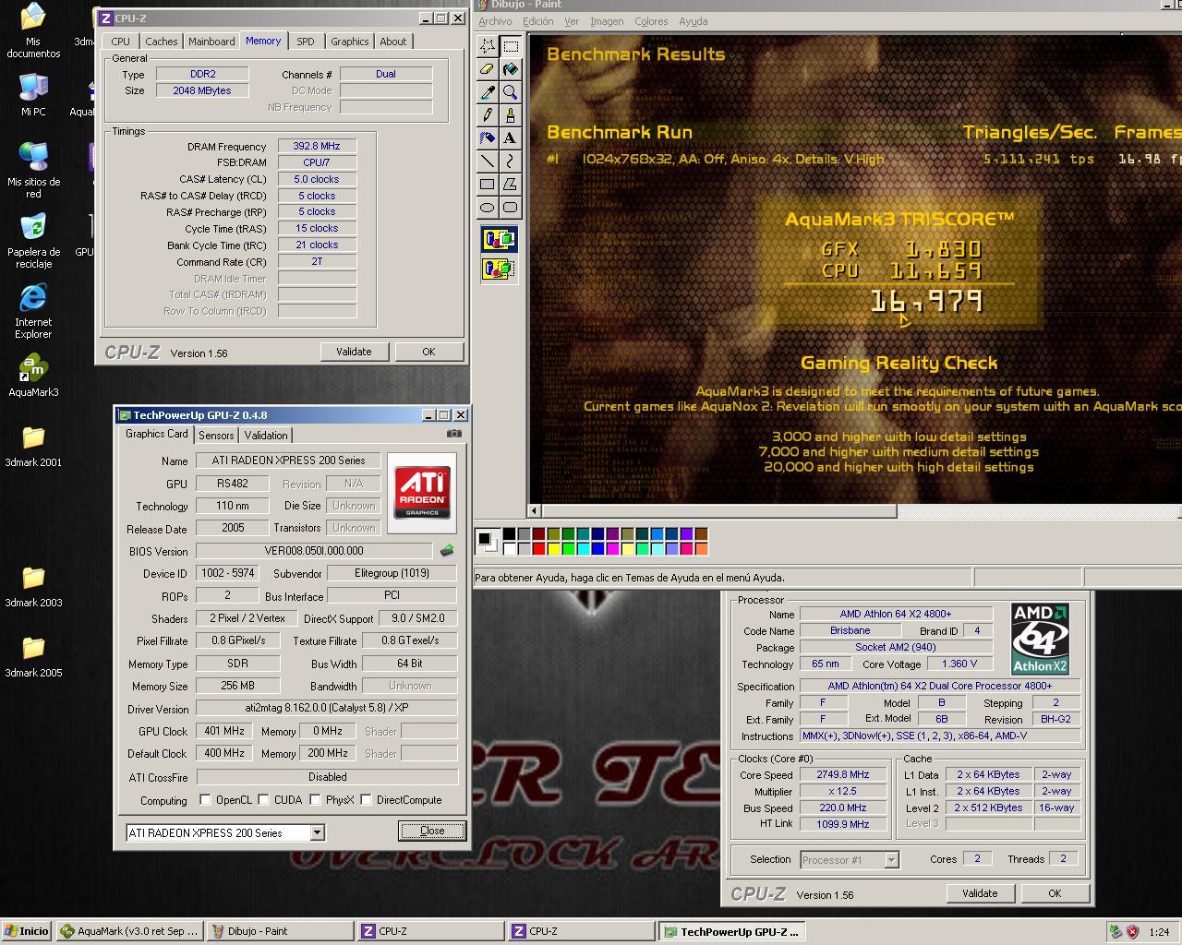Select the bright green swatch in Paint palette
The image size is (1182, 945).
pos(568,549)
